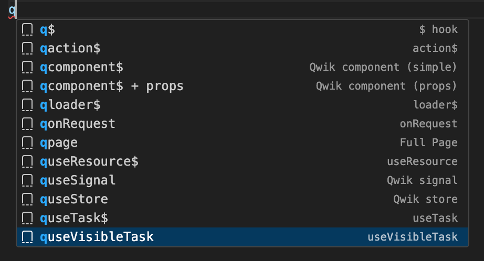Choose qonRequest from the suggestions
The height and width of the screenshot is (261, 484).
click(x=78, y=124)
